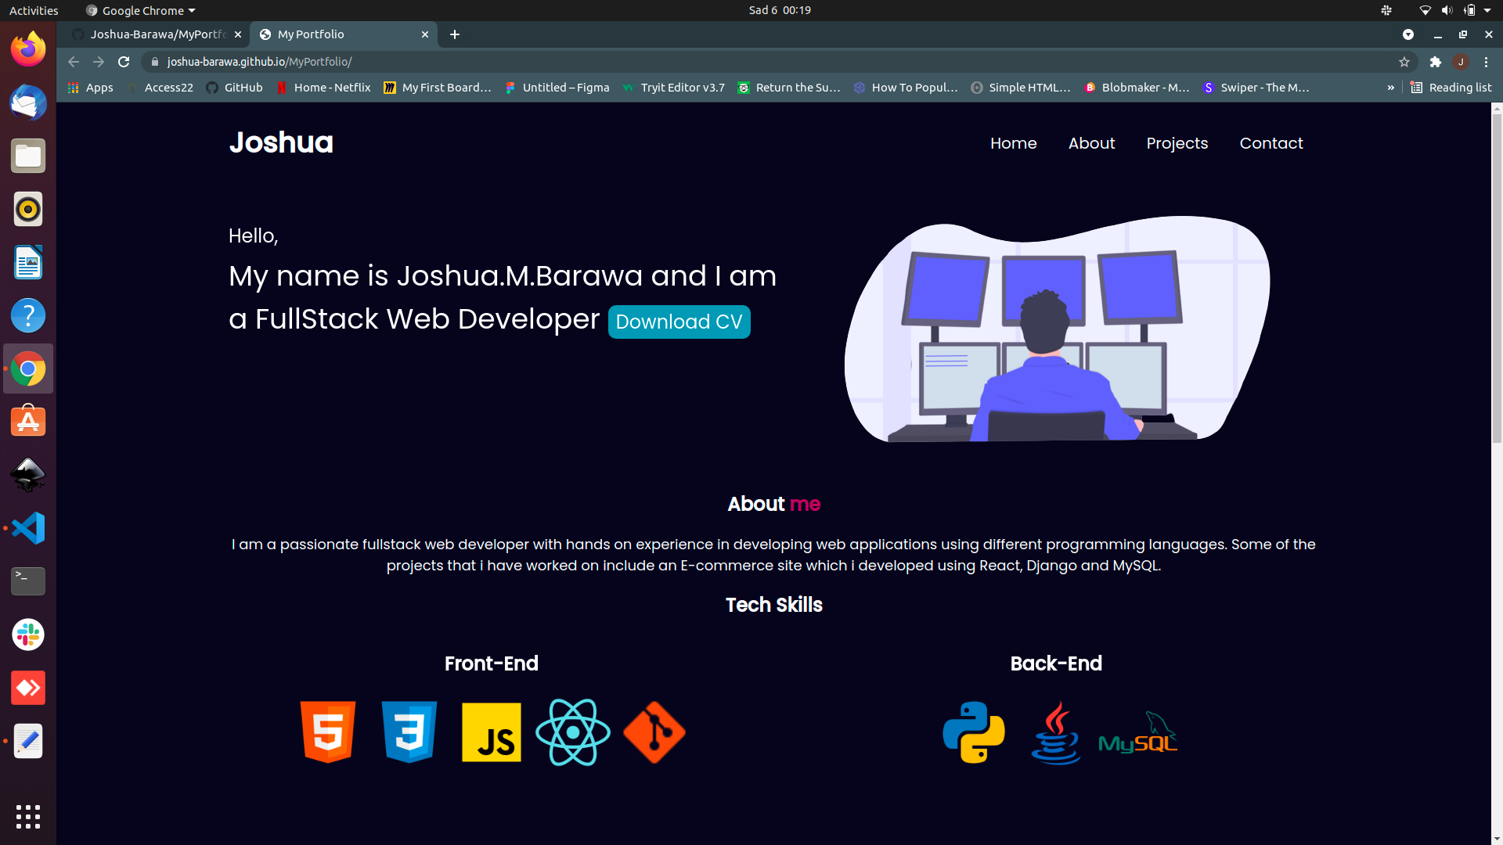The height and width of the screenshot is (845, 1503).
Task: Jump to the Contact section
Action: coord(1271,143)
